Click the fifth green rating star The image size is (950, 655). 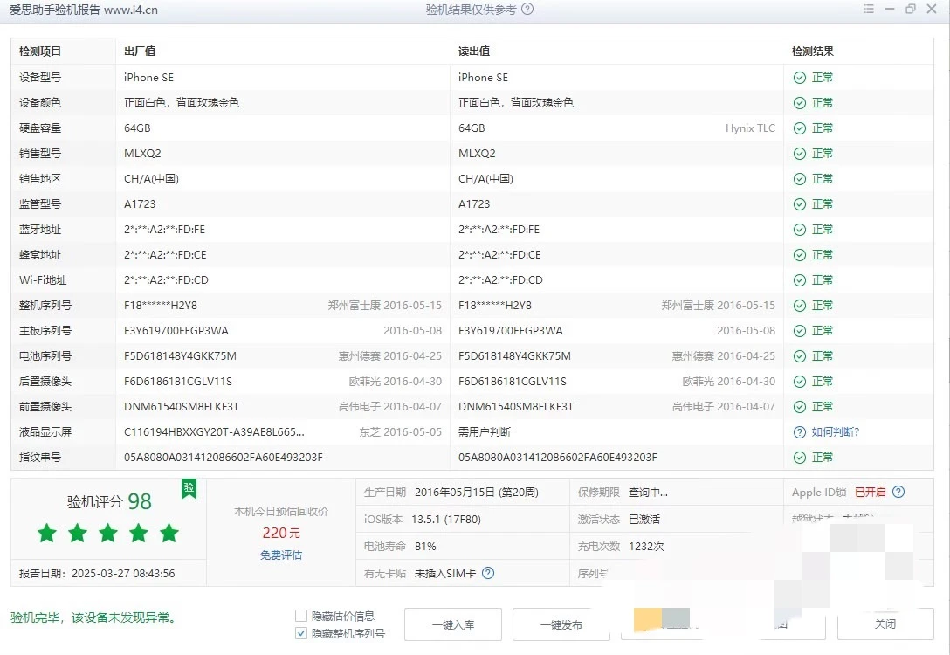[169, 533]
